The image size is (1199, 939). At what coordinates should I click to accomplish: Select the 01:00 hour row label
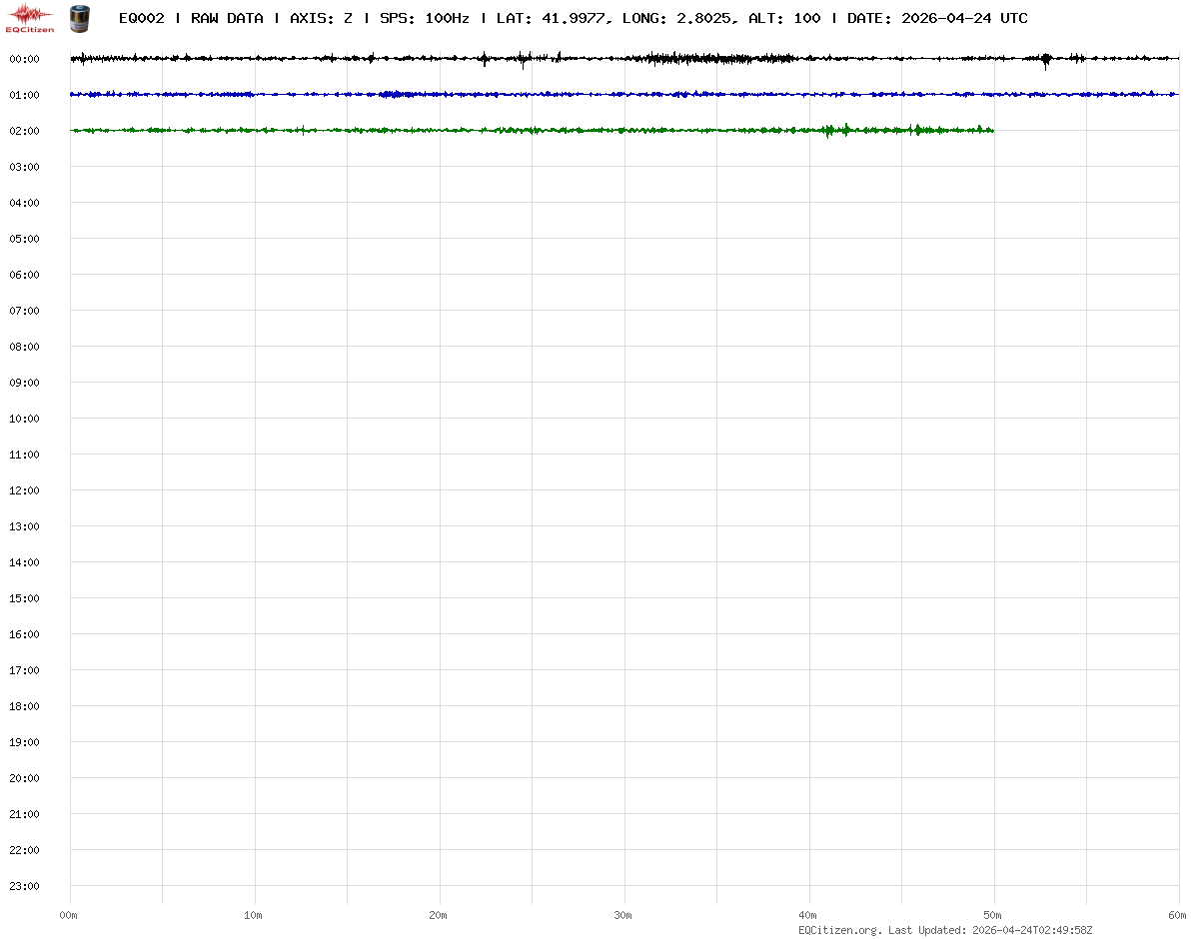click(24, 95)
